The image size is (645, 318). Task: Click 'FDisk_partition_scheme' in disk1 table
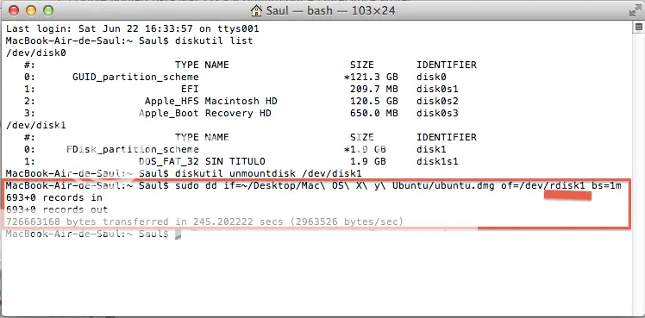point(133,149)
